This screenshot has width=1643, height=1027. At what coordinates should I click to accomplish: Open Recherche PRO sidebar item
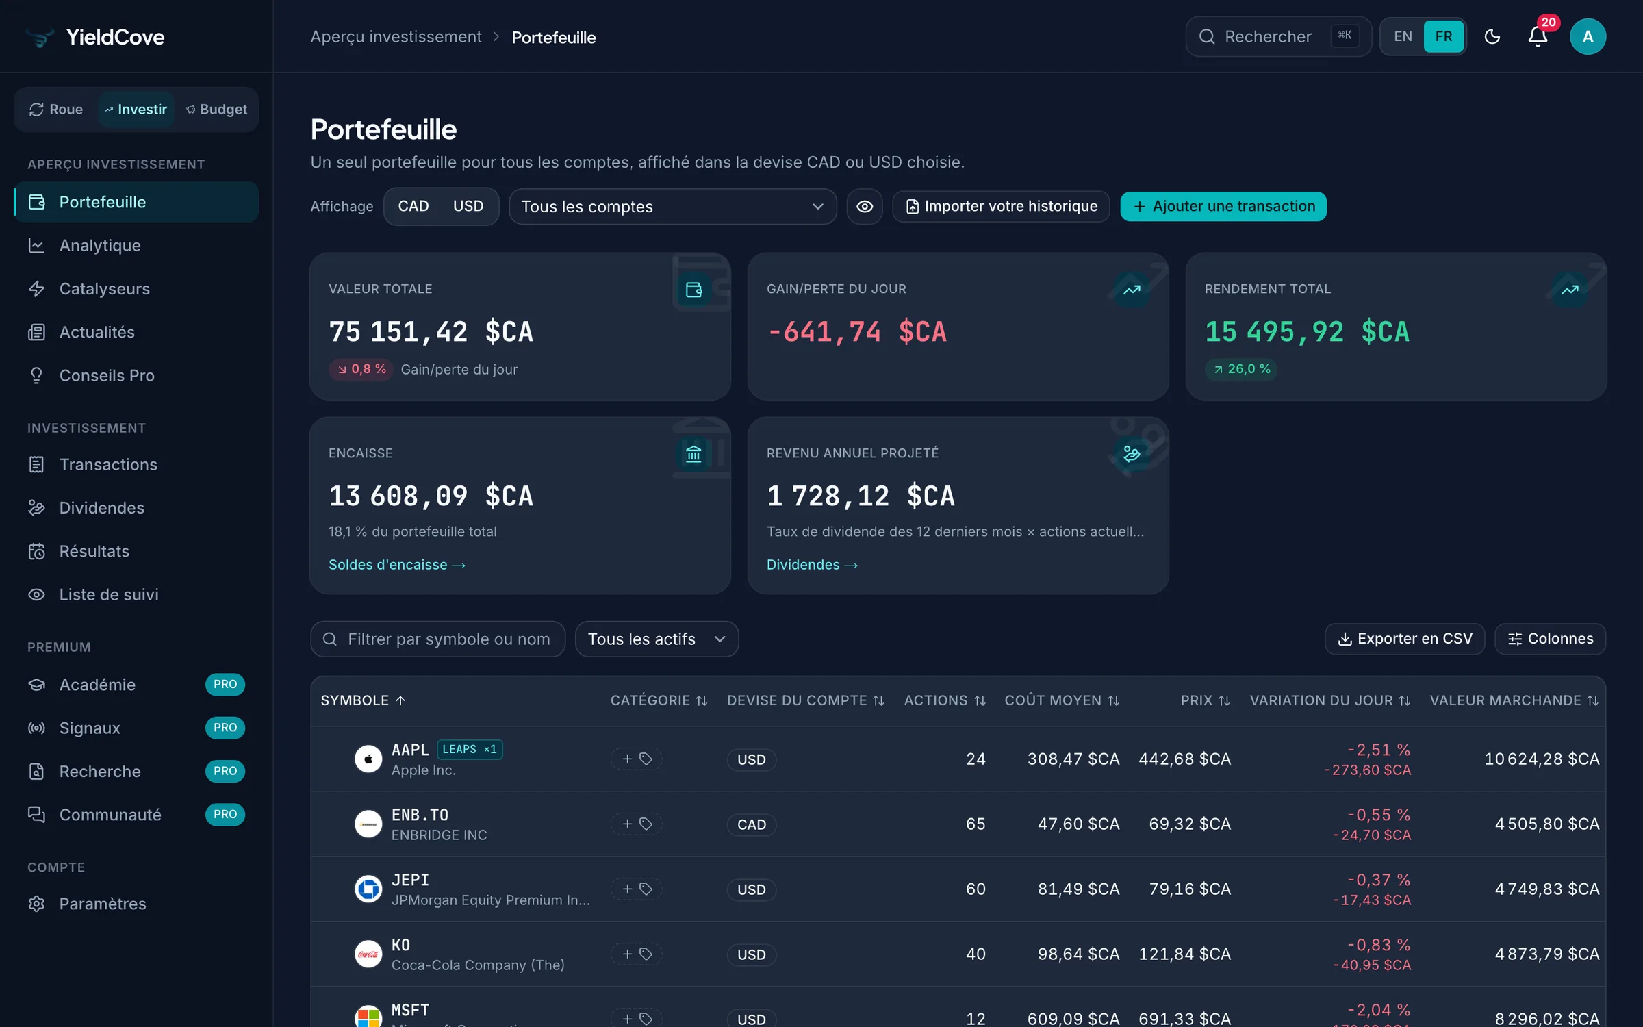136,772
